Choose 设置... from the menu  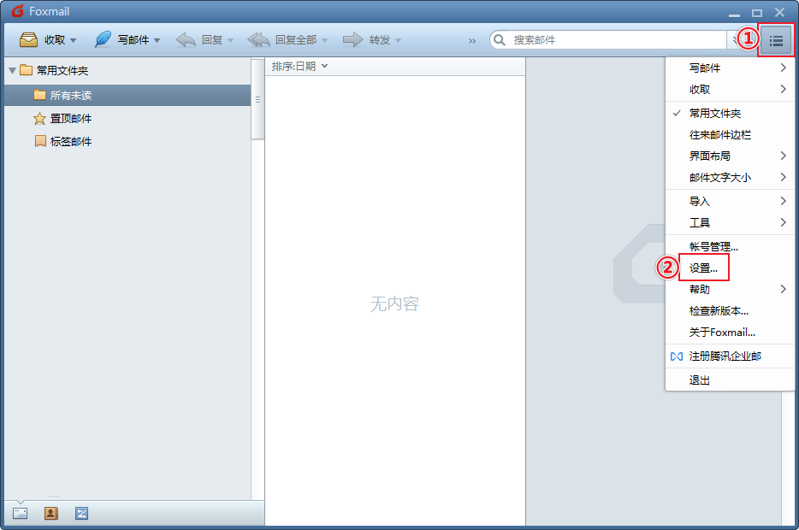(x=703, y=268)
